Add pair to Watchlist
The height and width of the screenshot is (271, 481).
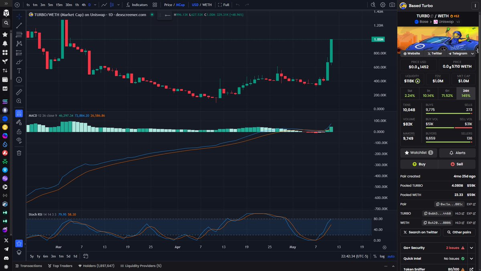click(418, 153)
